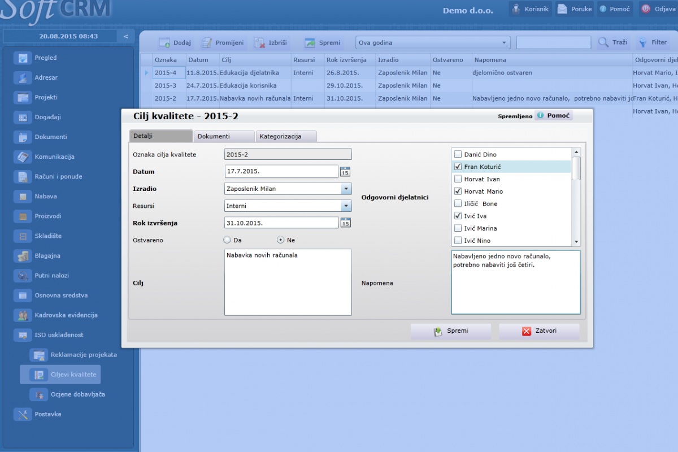
Task: Click the Dodaj toolbar button
Action: (x=175, y=43)
